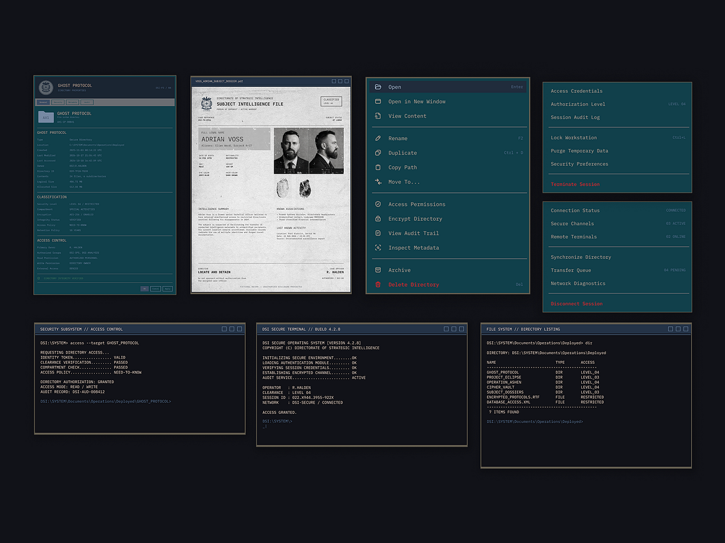Click the OK button in directory properties

[x=144, y=289]
